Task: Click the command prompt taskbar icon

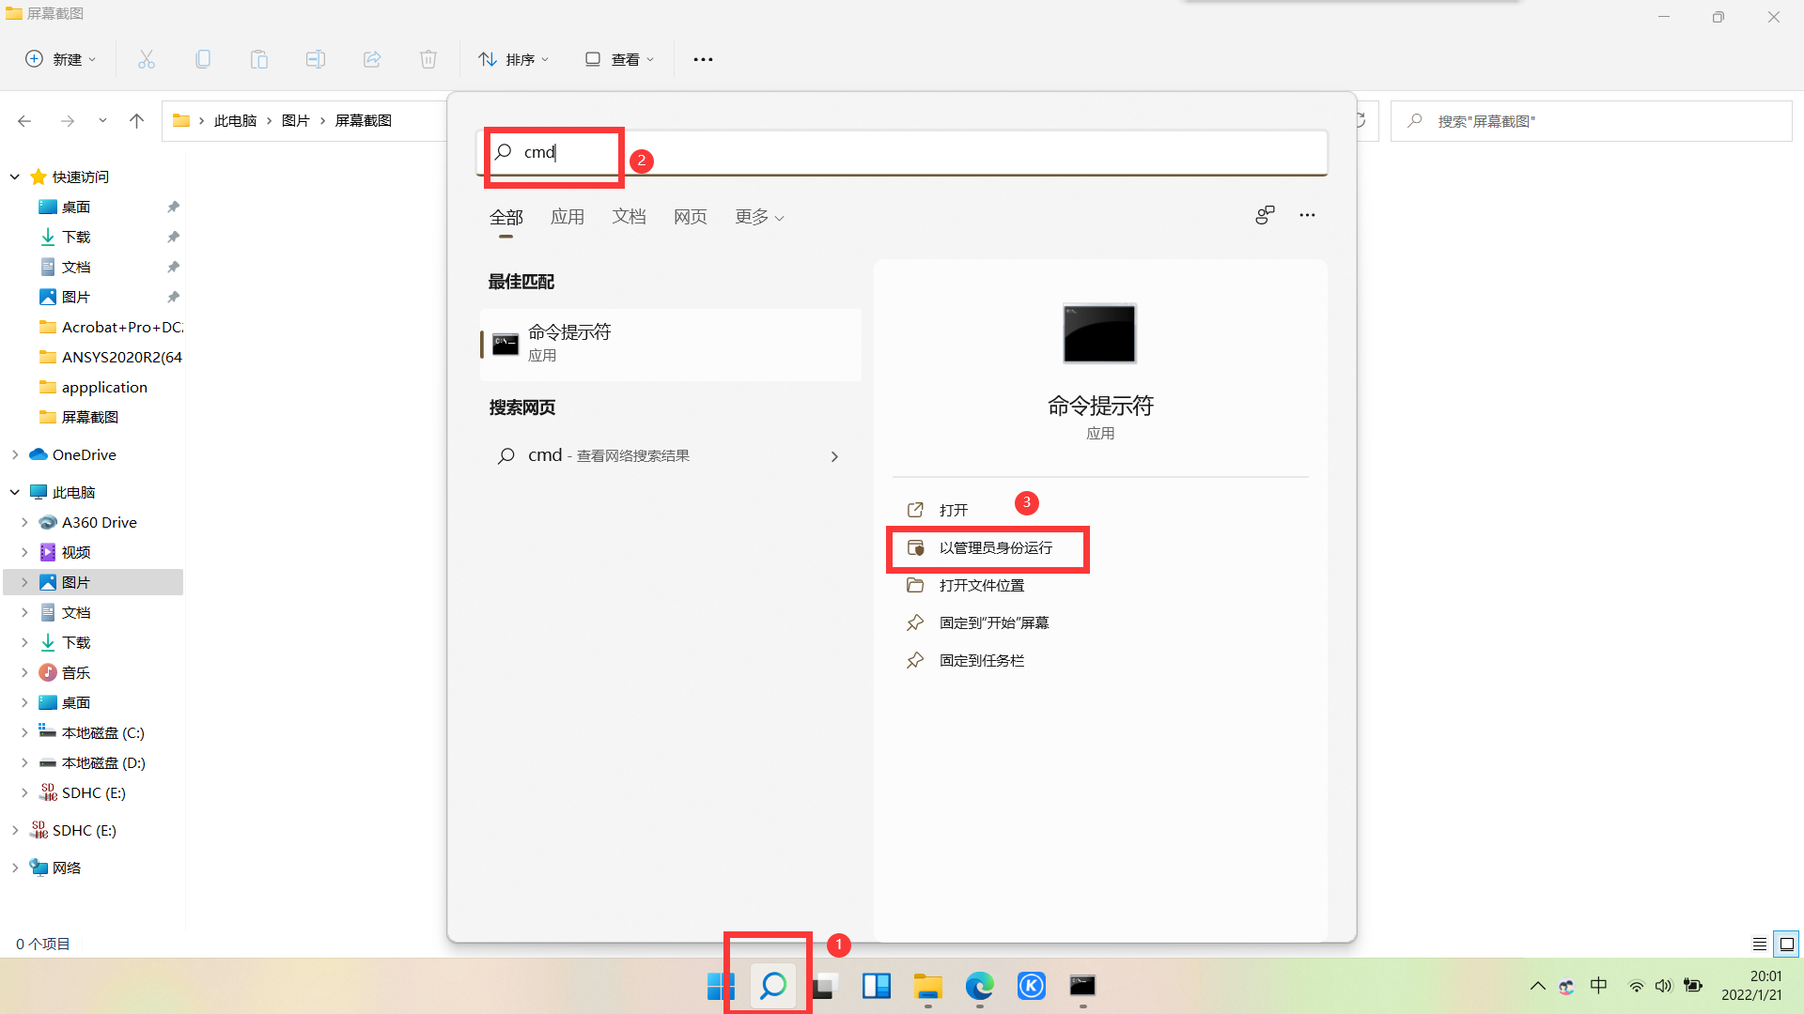Action: pos(1082,985)
